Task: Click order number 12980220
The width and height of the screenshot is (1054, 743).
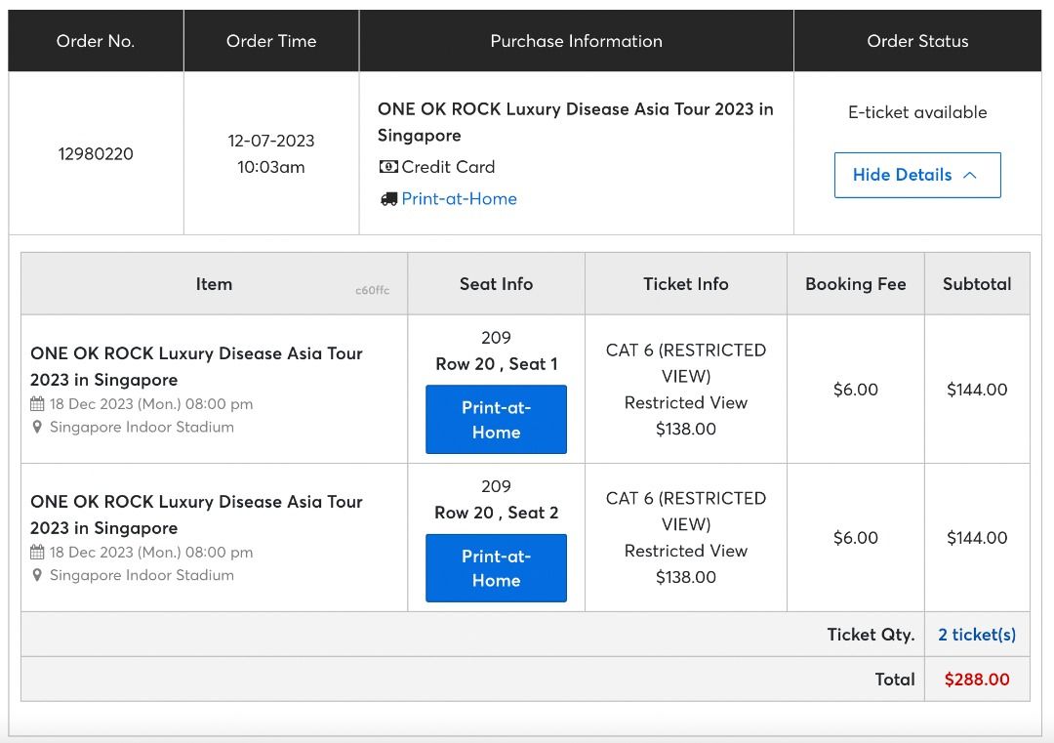Action: [96, 154]
